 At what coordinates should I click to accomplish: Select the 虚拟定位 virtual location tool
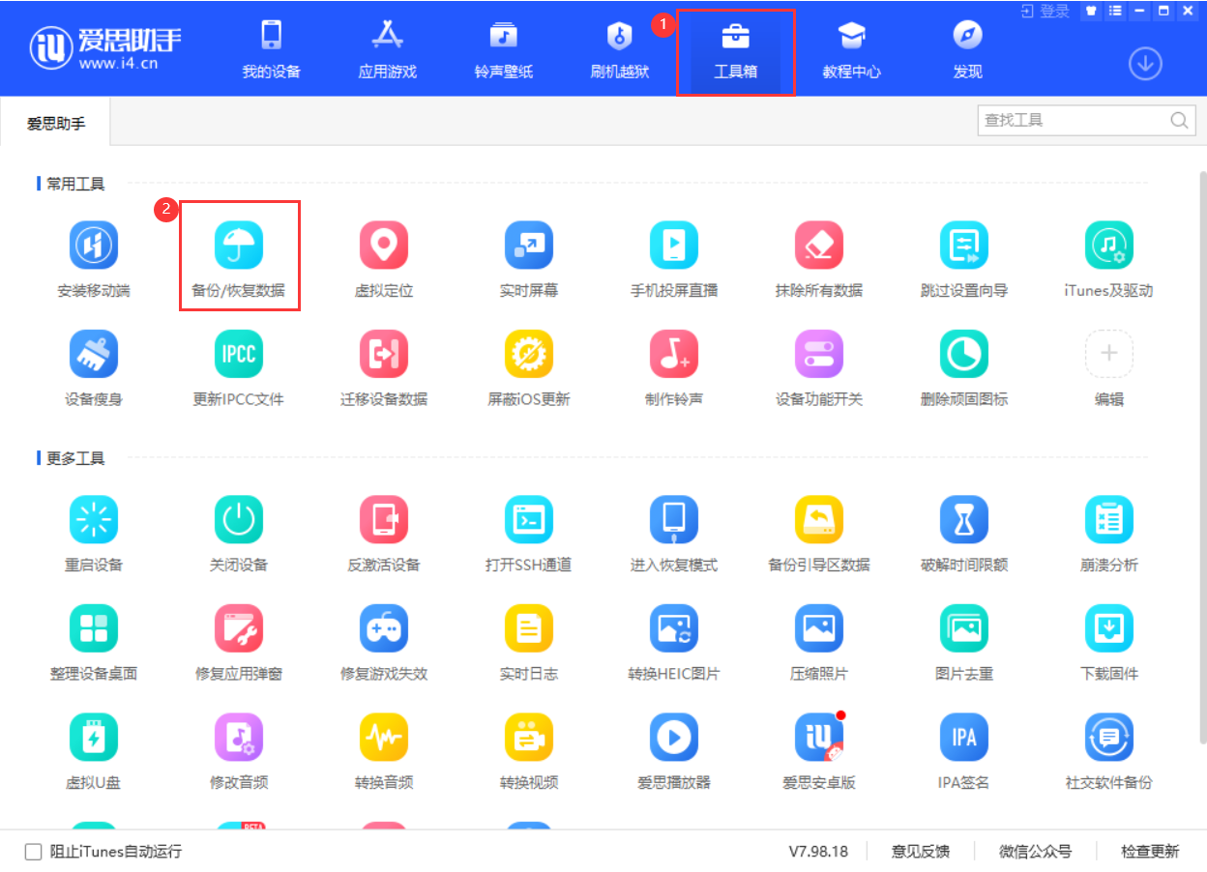tap(384, 255)
